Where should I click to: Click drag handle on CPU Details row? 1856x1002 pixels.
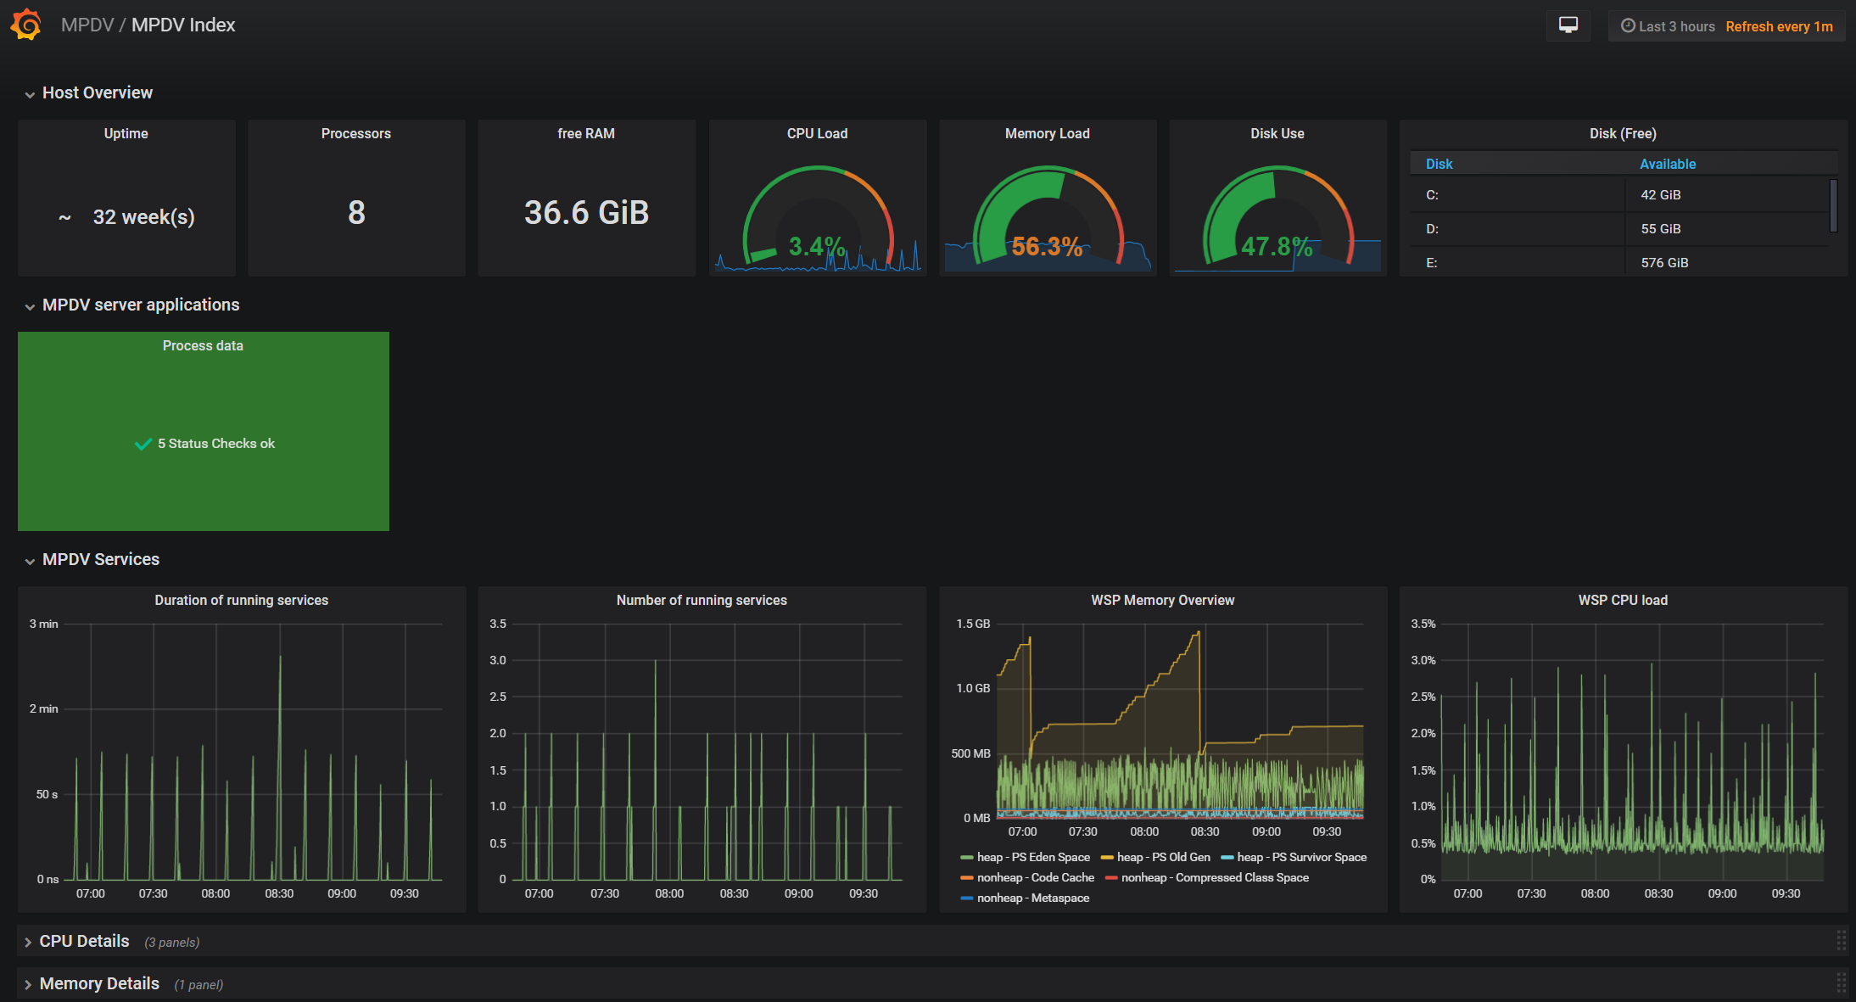pyautogui.click(x=1841, y=940)
